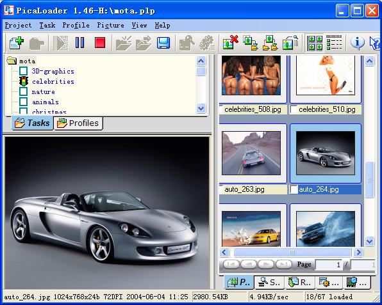Viewport: 382px width, 305px height.
Task: Select the auto_263.jpg thumbnail
Action: click(251, 153)
